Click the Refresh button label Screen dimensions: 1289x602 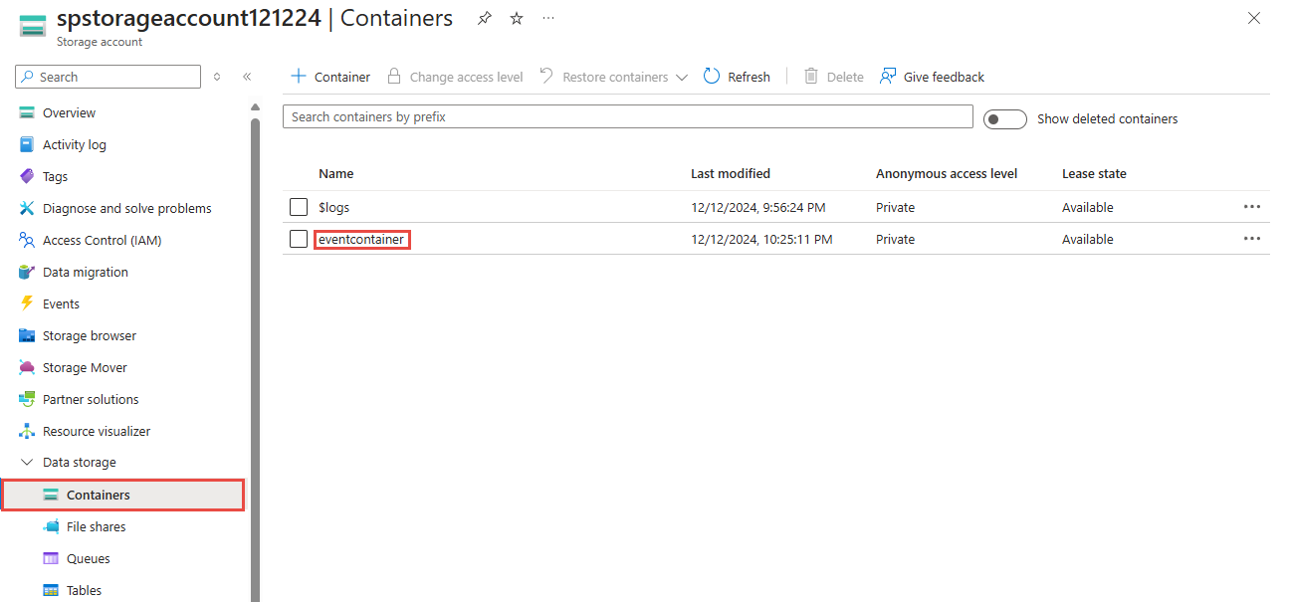click(749, 77)
